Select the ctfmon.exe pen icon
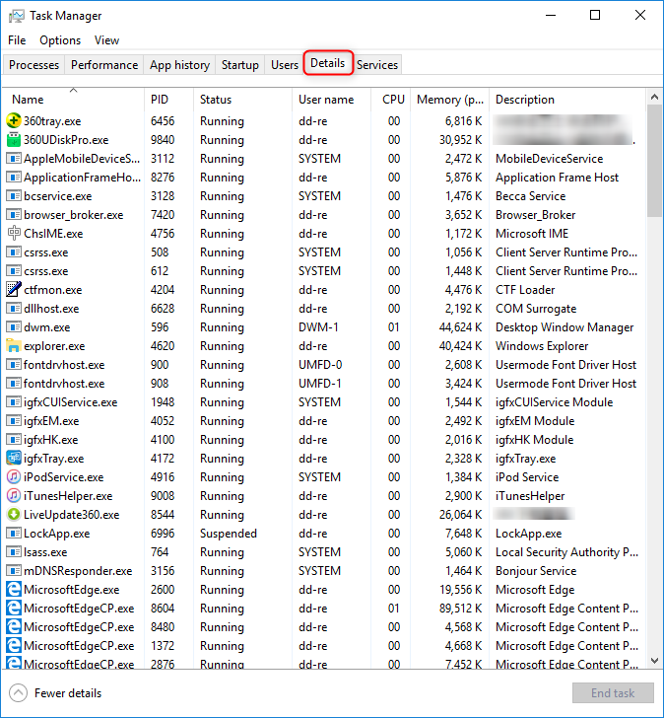664x718 pixels. tap(14, 290)
